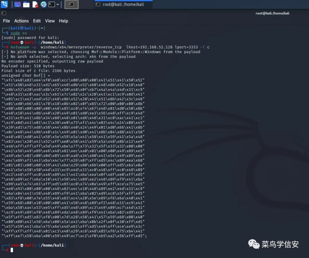Click the msfvenom command word

tap(20, 47)
